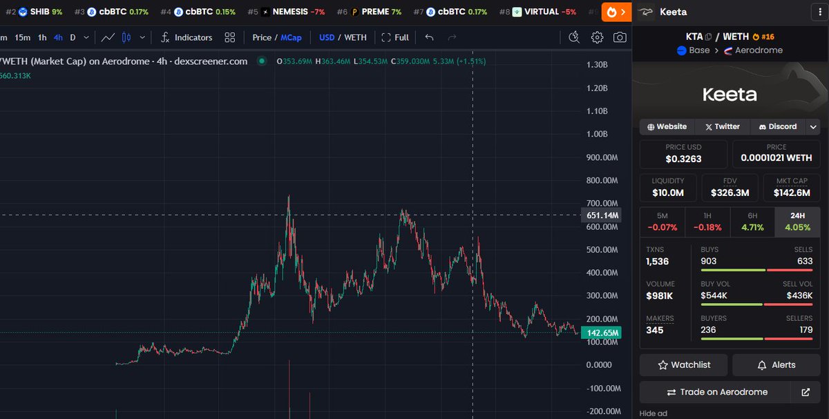
Task: Select D timeframe
Action: point(73,37)
